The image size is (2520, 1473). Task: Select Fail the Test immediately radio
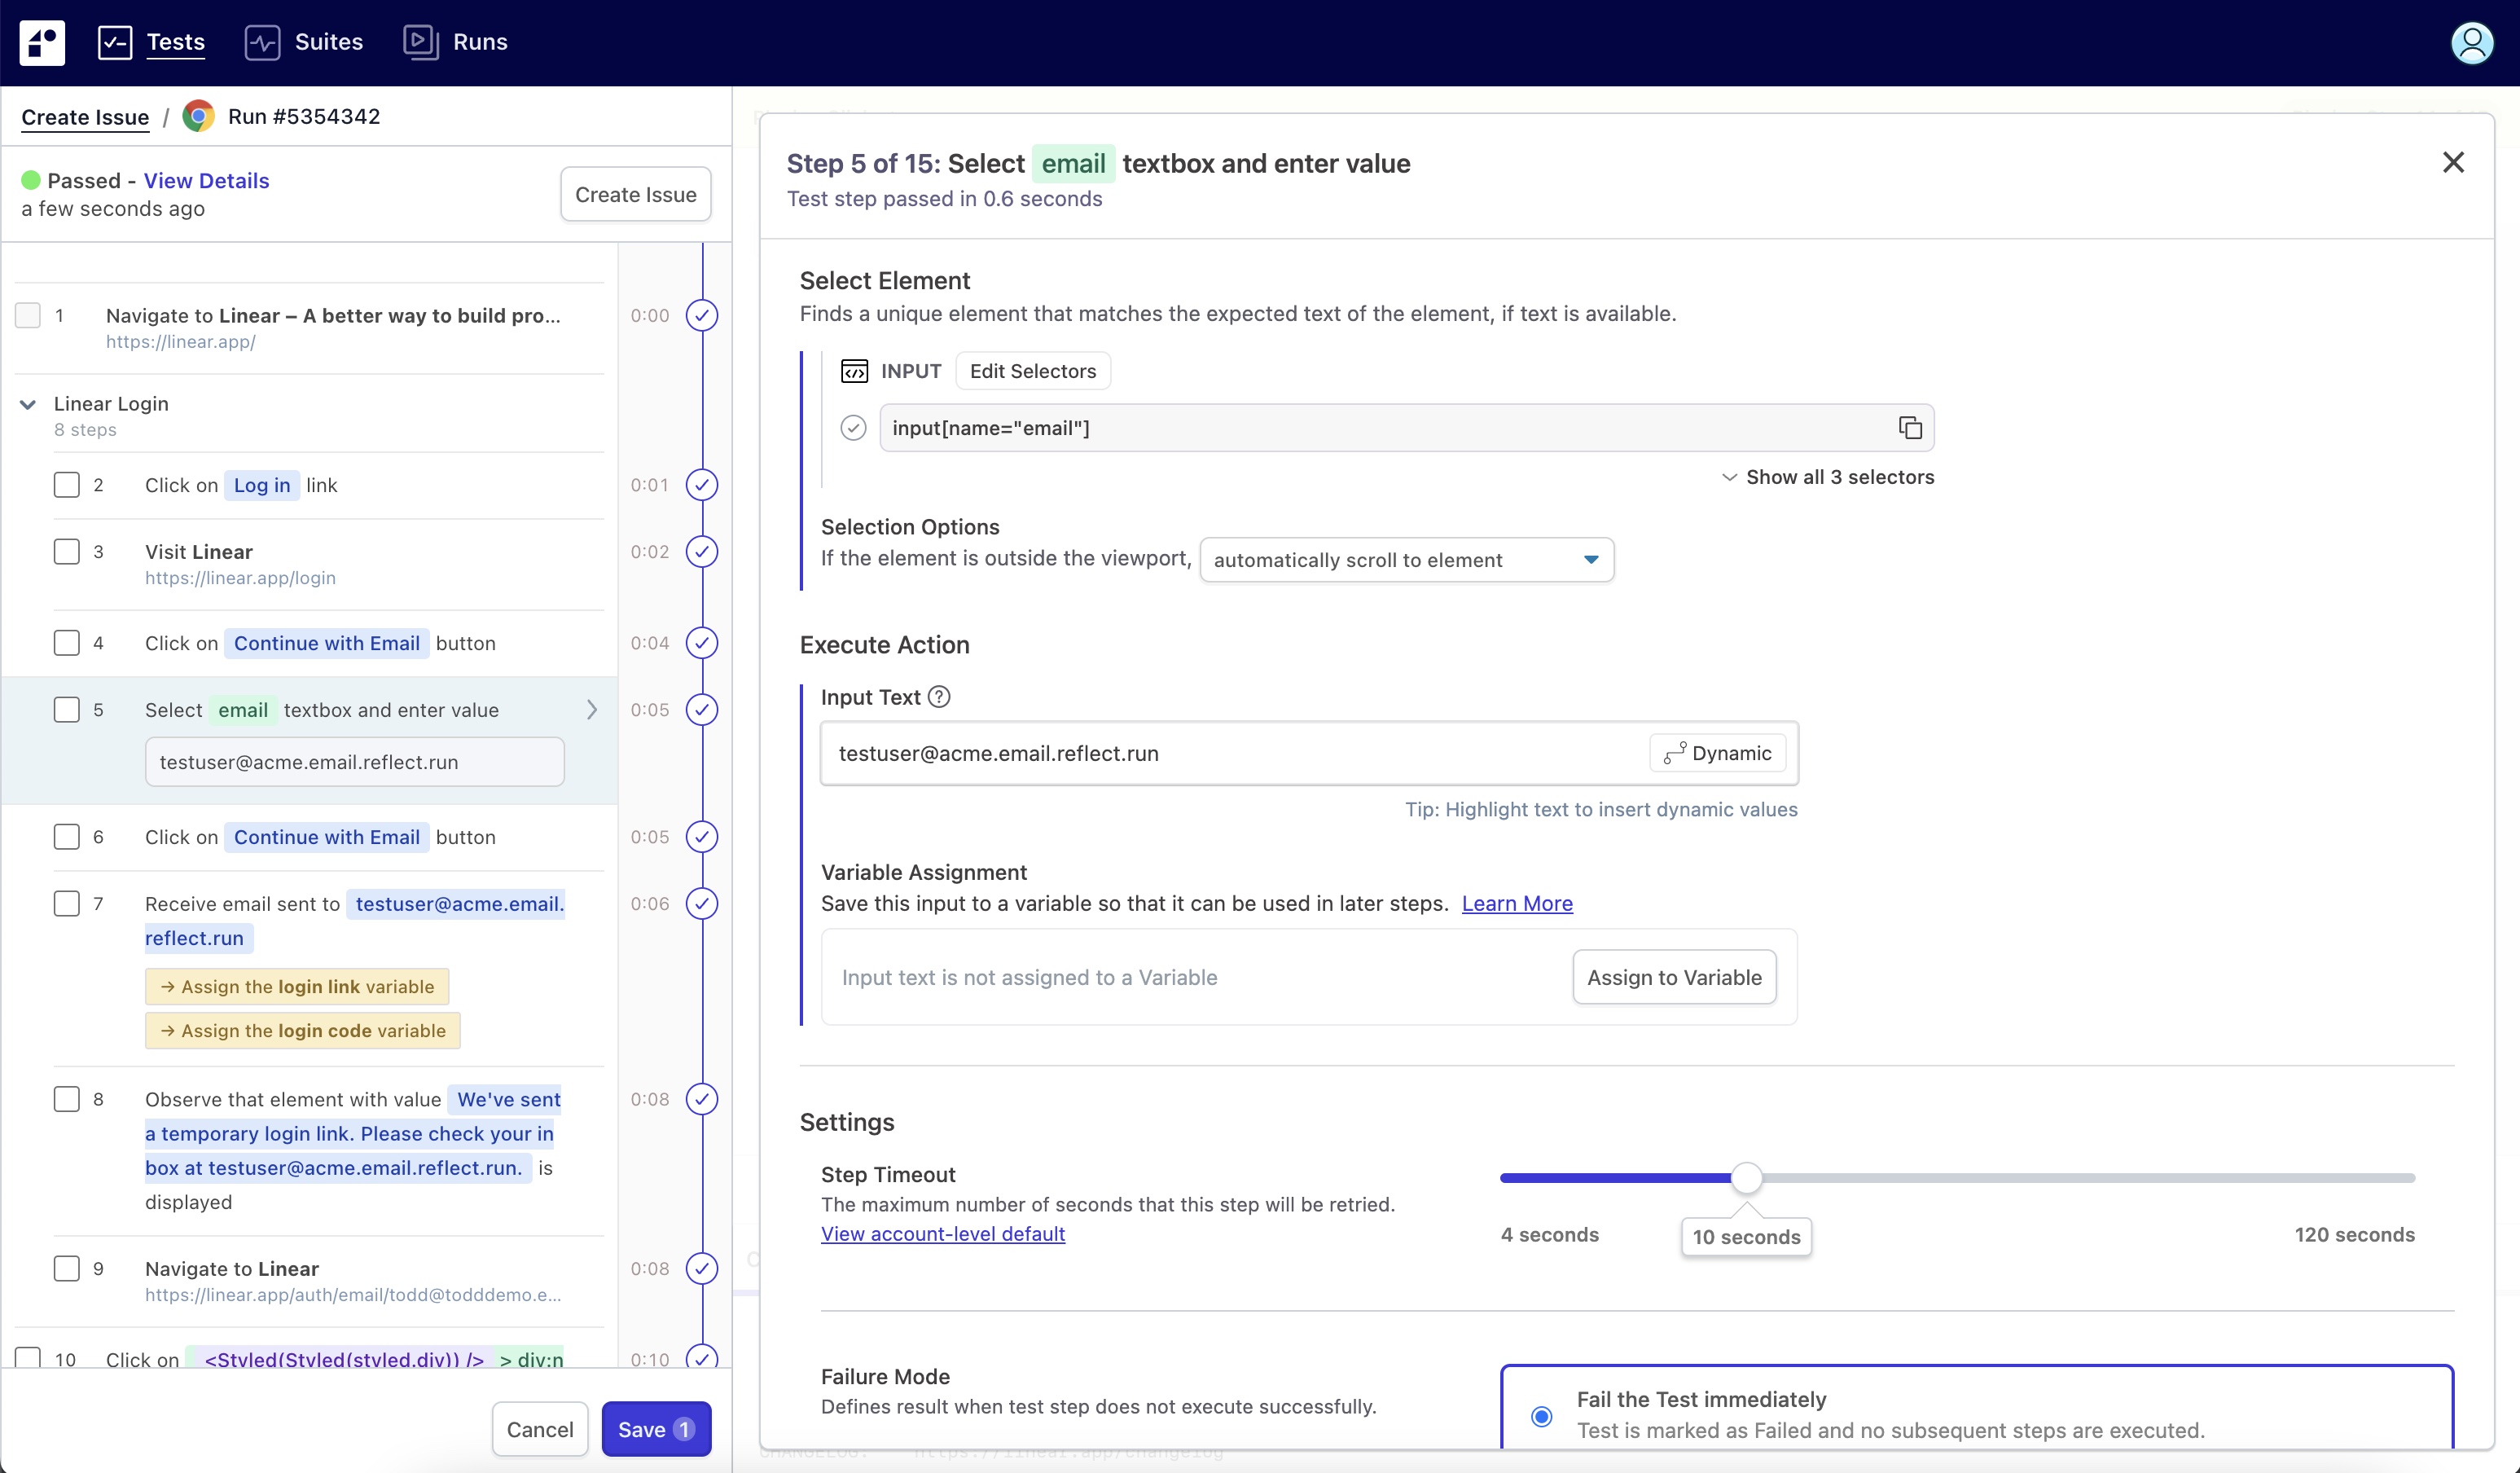[x=1541, y=1416]
